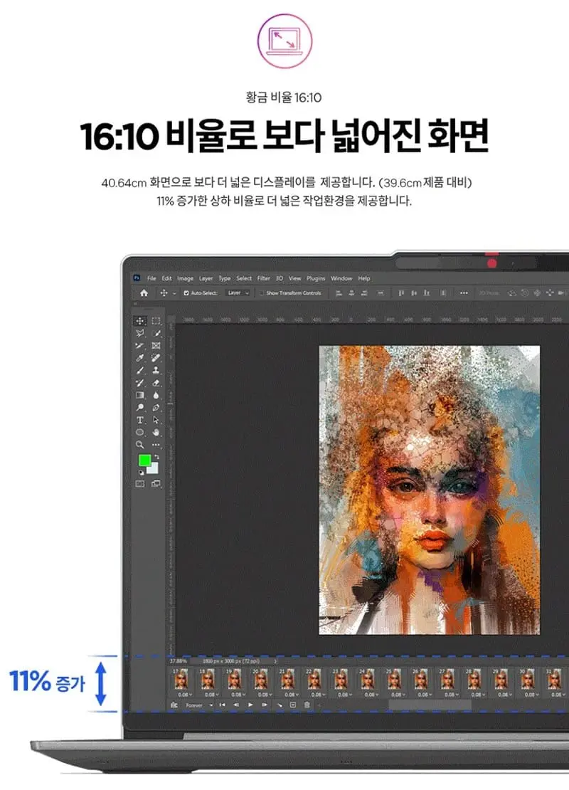Select the Clone Stamp tool
This screenshot has width=569, height=790.
click(x=156, y=370)
